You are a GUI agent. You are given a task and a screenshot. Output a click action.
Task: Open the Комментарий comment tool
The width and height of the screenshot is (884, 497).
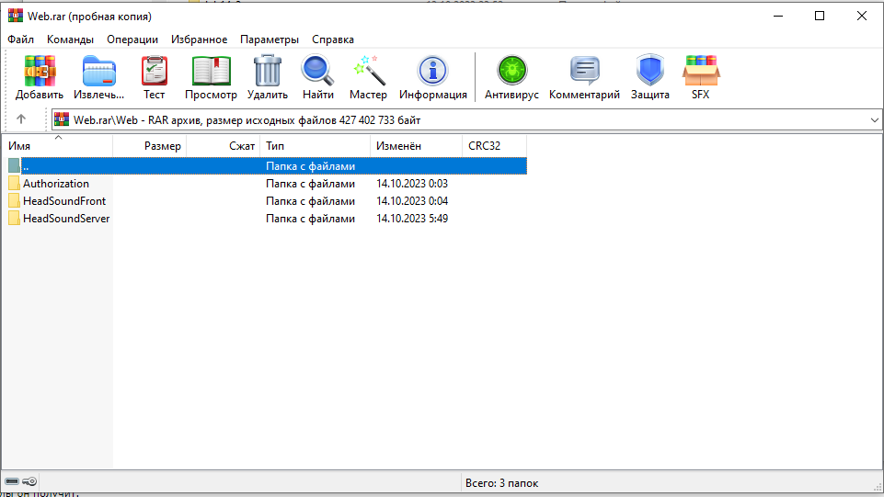pyautogui.click(x=584, y=77)
